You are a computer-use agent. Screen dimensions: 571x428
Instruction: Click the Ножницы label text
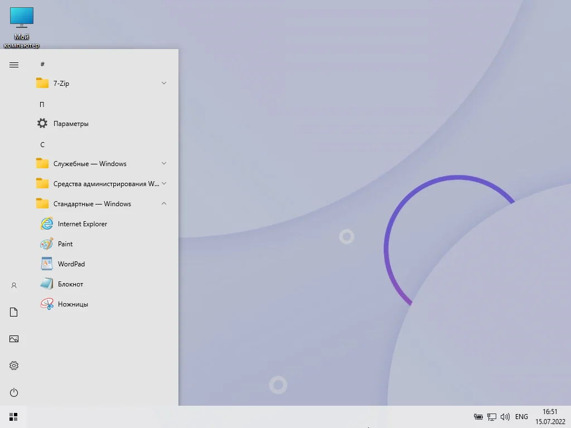tap(73, 304)
